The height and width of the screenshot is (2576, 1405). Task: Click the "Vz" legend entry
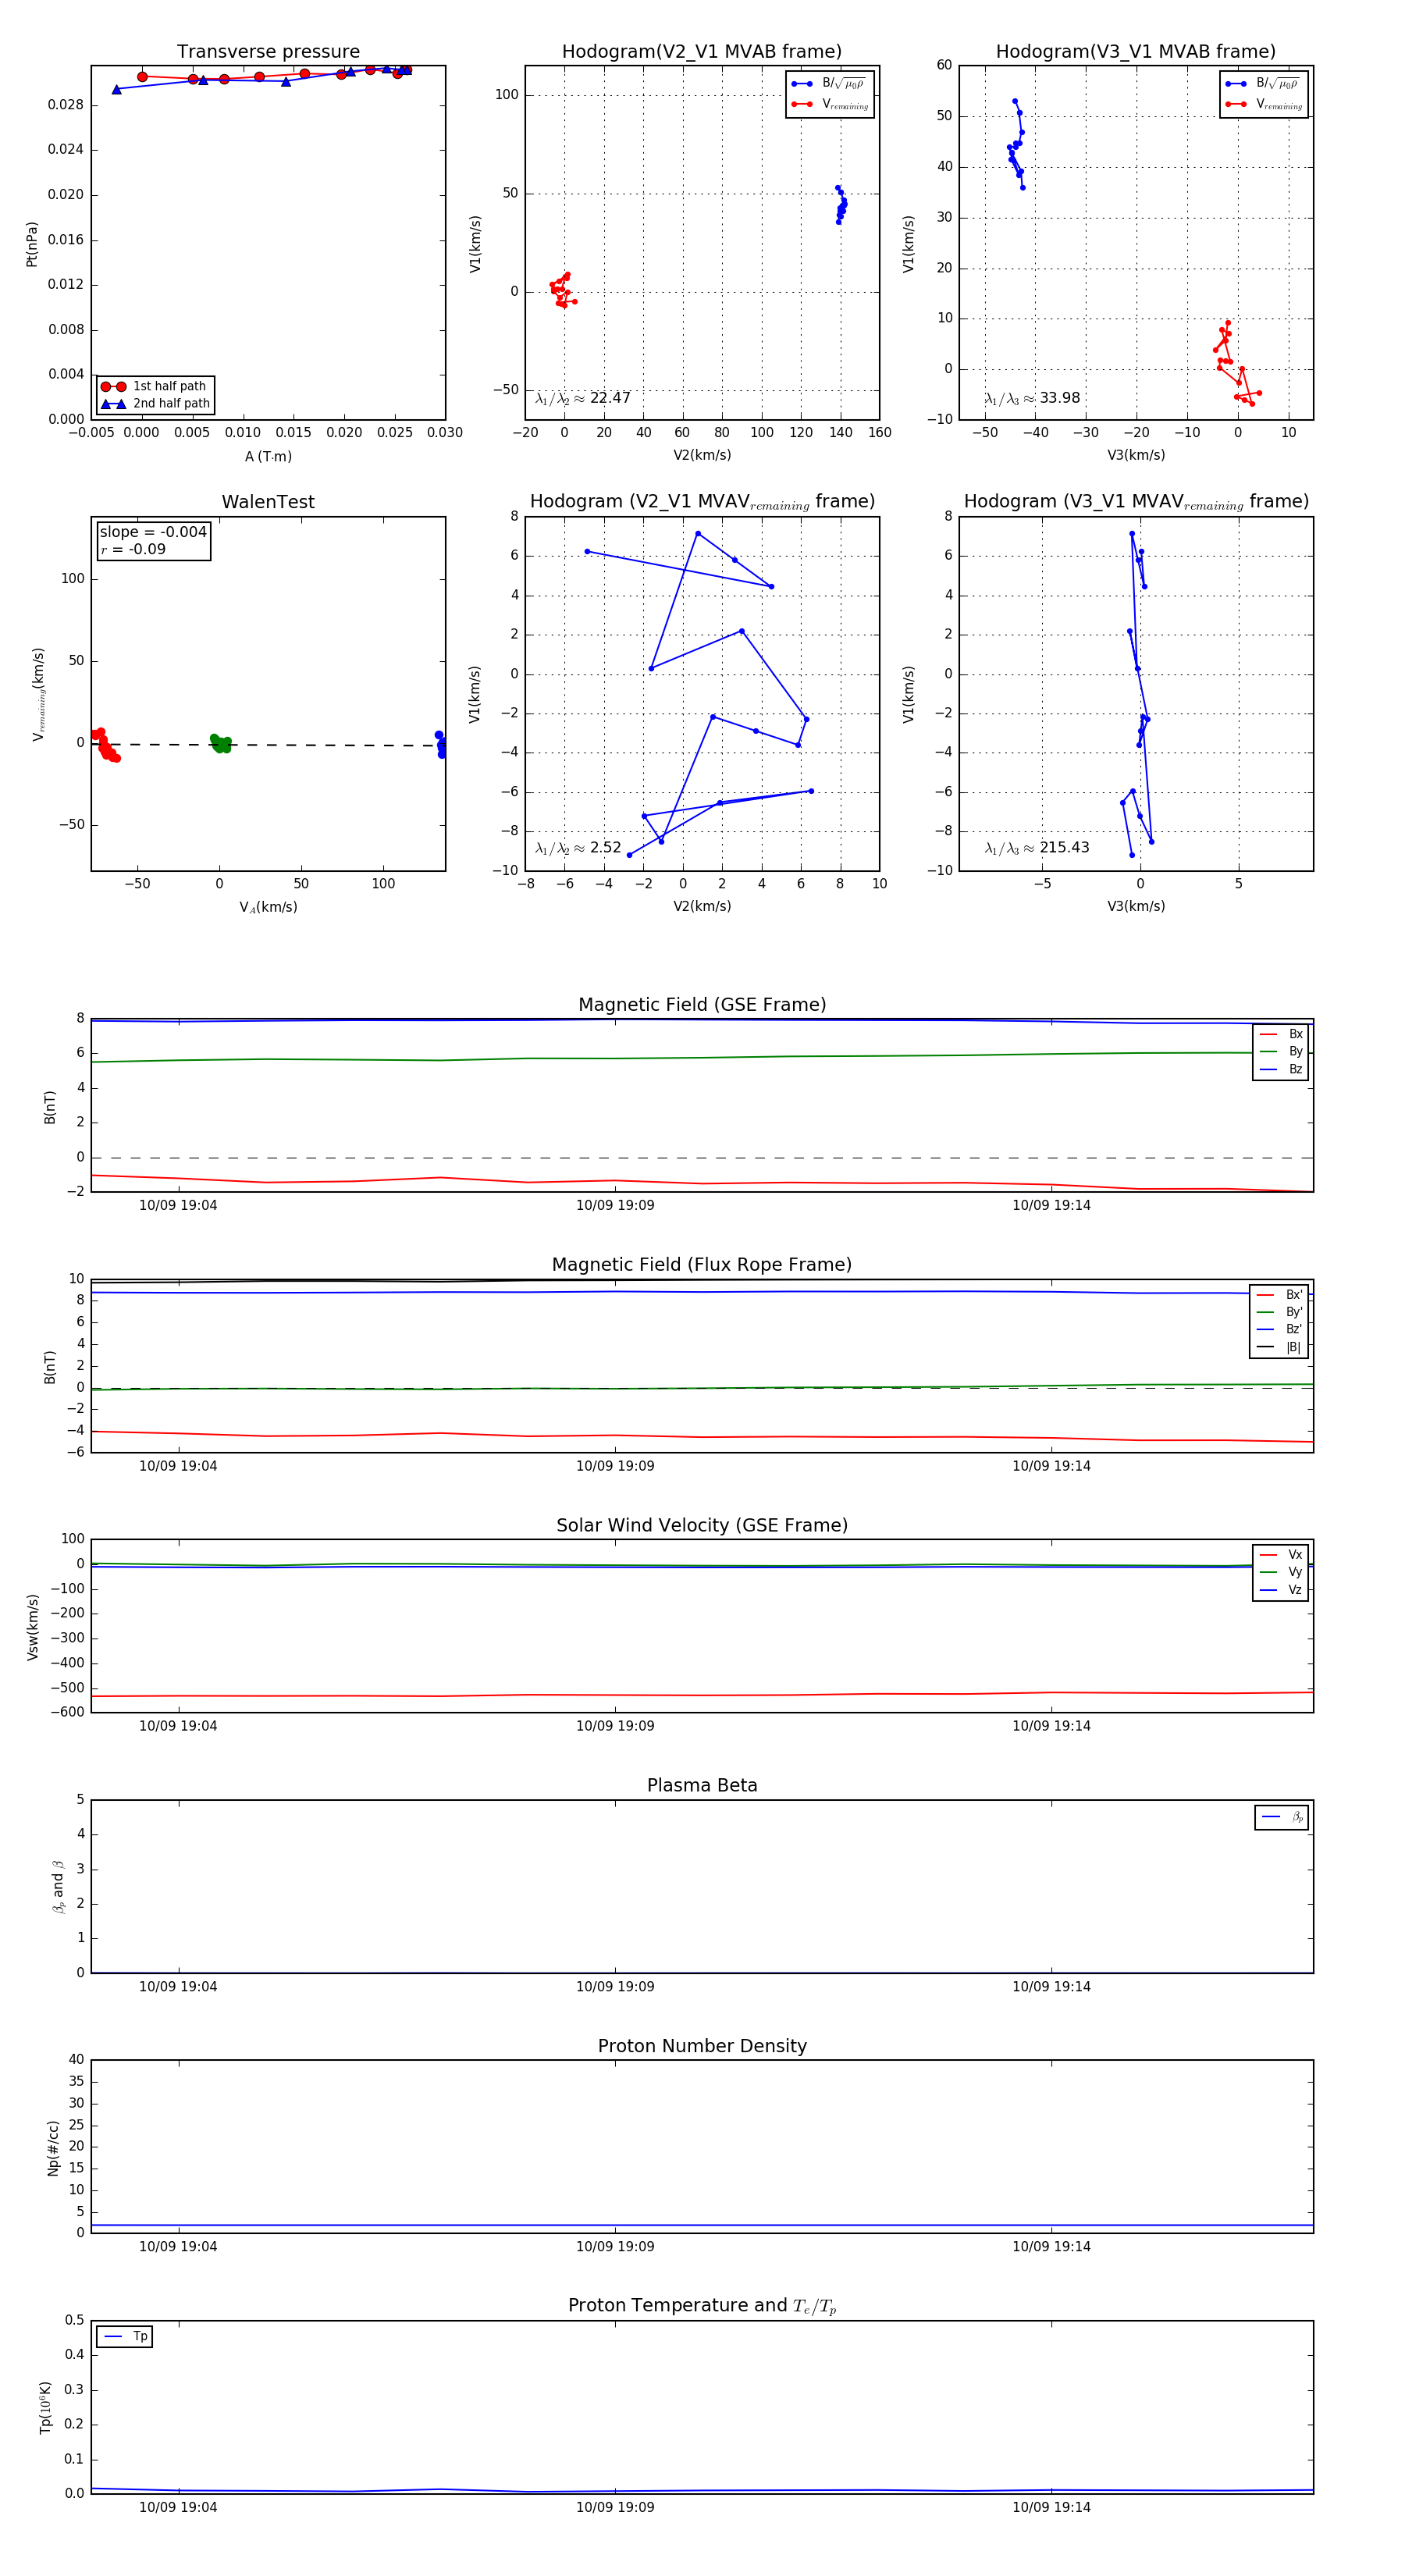(1281, 1590)
